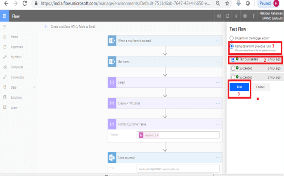Click the 'Create and Send HTML Table to Email' title

coord(73,27)
